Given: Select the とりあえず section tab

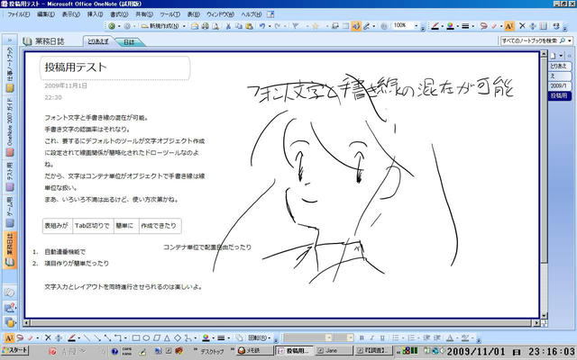Looking at the screenshot, I should point(98,41).
